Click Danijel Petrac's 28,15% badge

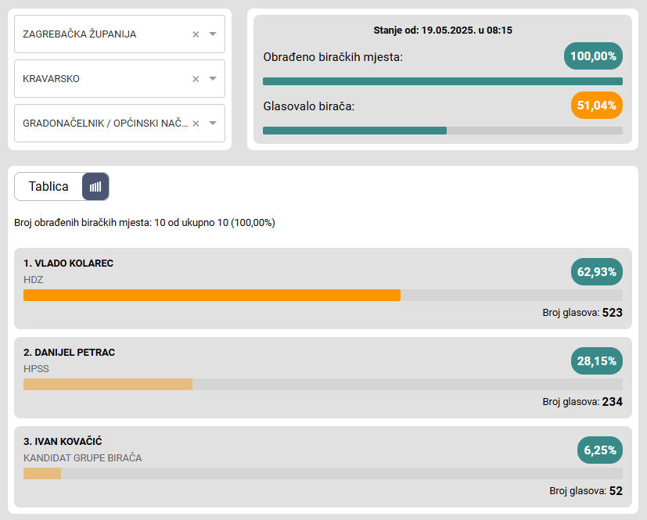coord(597,361)
